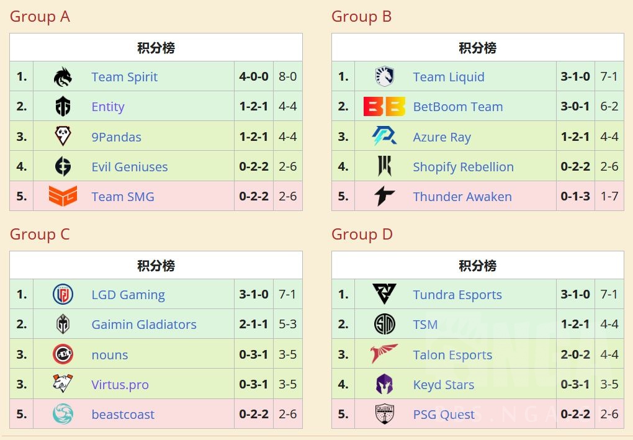Image resolution: width=633 pixels, height=440 pixels.
Task: Open the nouns team link
Action: (x=109, y=355)
